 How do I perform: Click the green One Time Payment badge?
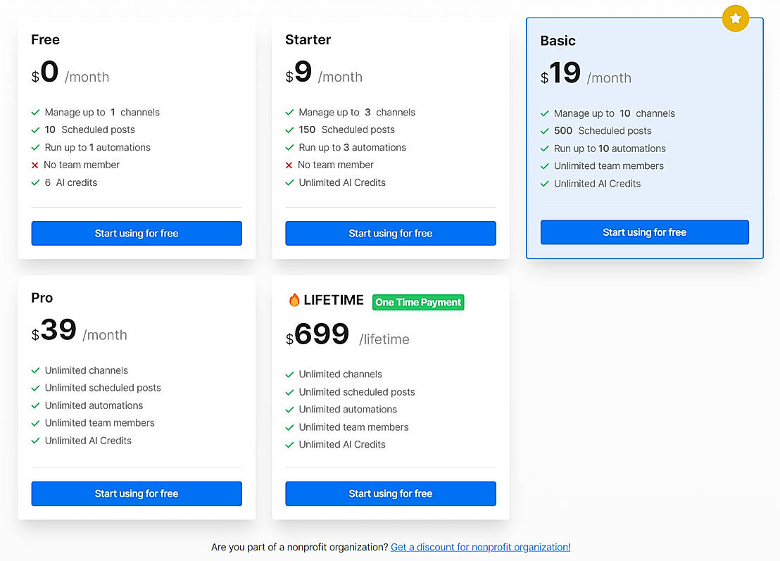tap(418, 302)
